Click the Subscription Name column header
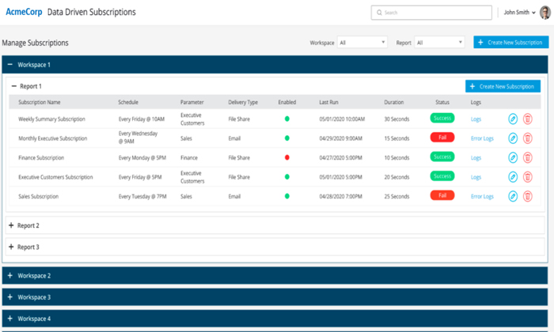The image size is (554, 332). tap(40, 102)
